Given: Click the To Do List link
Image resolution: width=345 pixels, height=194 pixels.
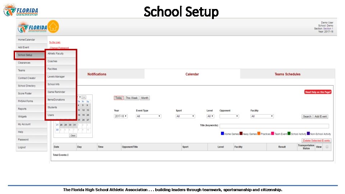Looking at the screenshot, I should coord(55,42).
